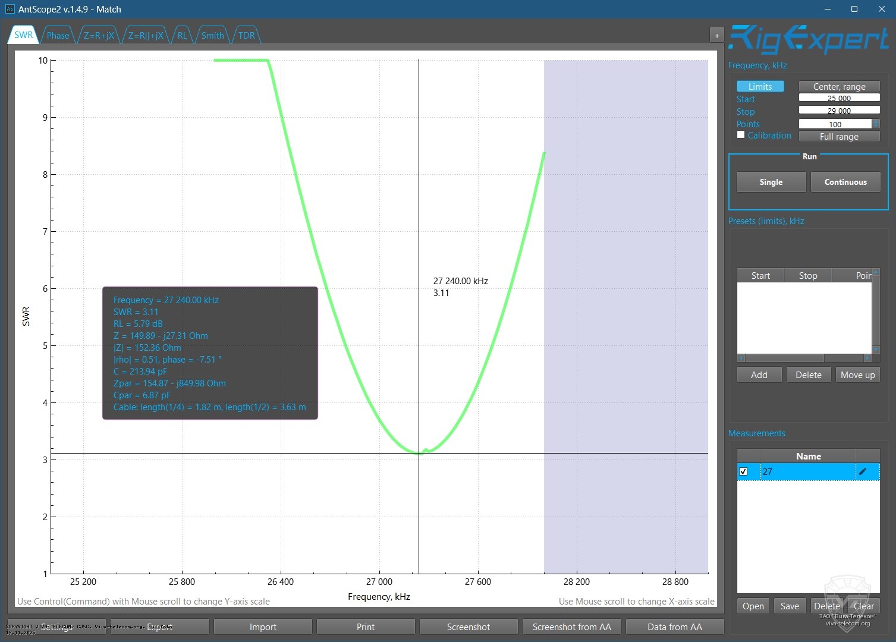Switch to the Smith chart tab
Viewport: 896px width, 642px height.
click(212, 35)
